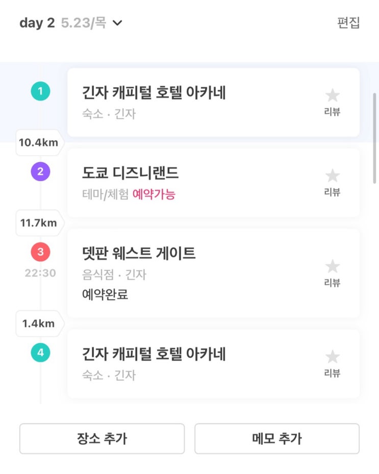Click 예약가능 link on Disneyland card
Screen dimensions: 379x474
(x=154, y=194)
